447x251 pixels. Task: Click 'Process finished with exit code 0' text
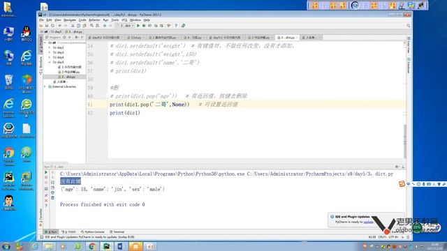(x=103, y=204)
